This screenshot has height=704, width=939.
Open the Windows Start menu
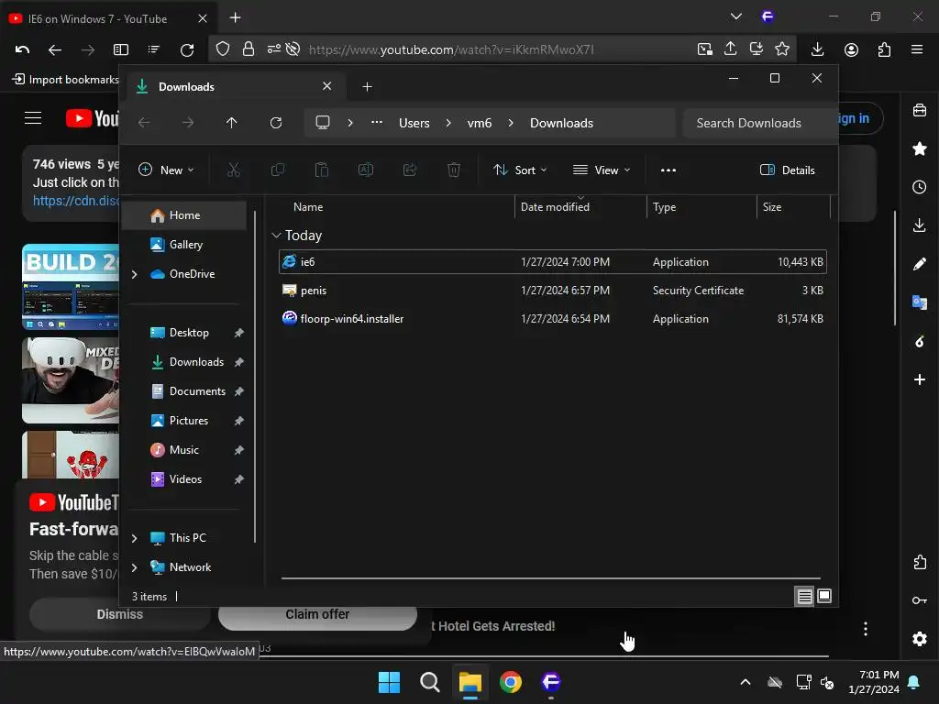point(389,682)
